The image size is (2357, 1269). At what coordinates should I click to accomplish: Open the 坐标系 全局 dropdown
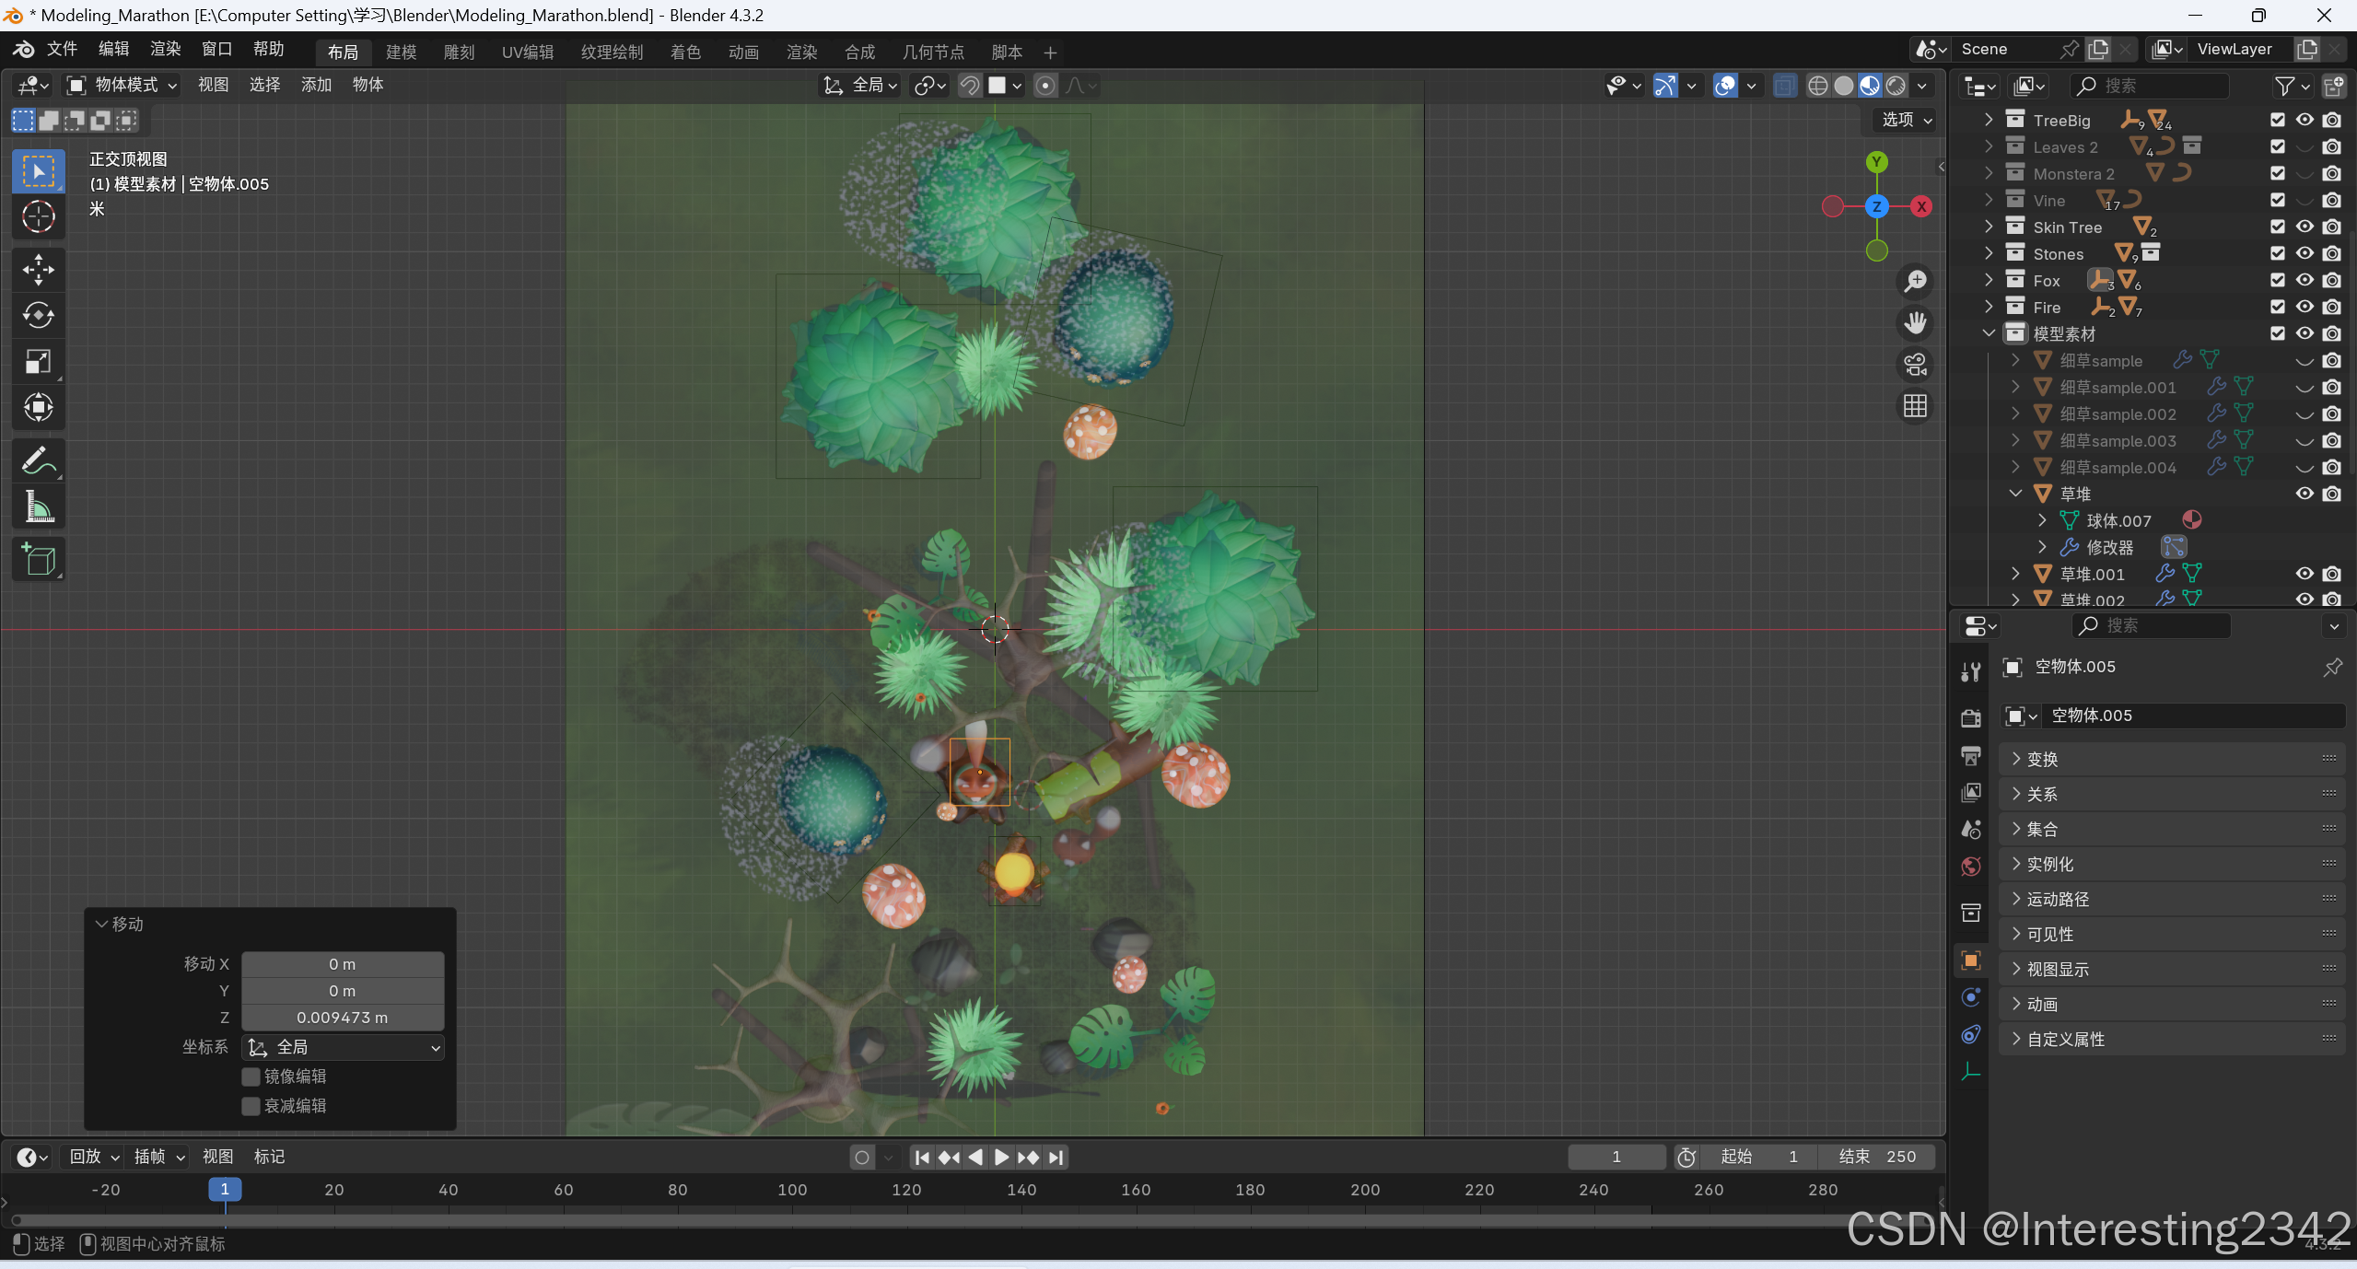pos(343,1047)
